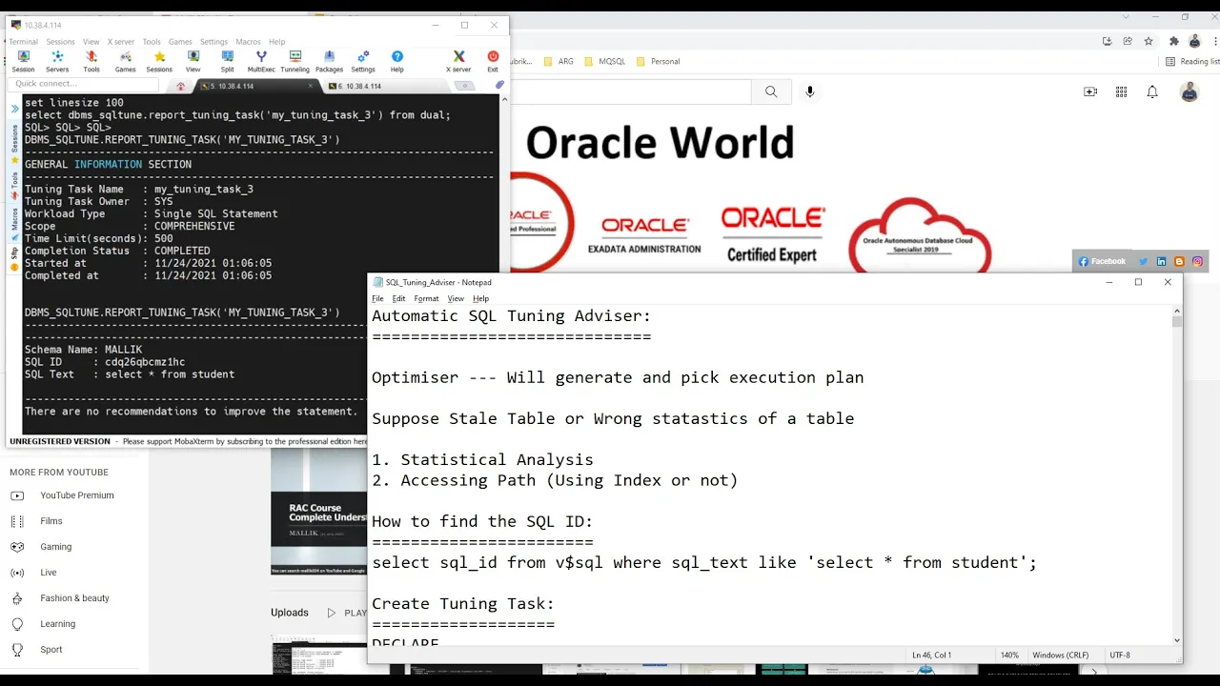Open MQSQL bookmark folder
Viewport: 1220px width, 686px height.
(x=605, y=61)
